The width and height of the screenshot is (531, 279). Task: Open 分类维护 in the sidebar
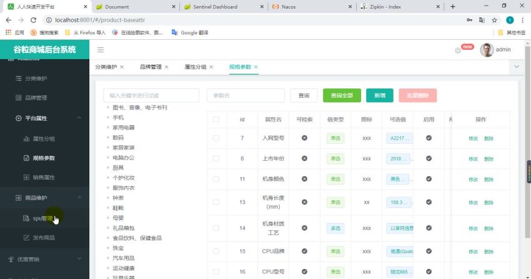tap(36, 78)
